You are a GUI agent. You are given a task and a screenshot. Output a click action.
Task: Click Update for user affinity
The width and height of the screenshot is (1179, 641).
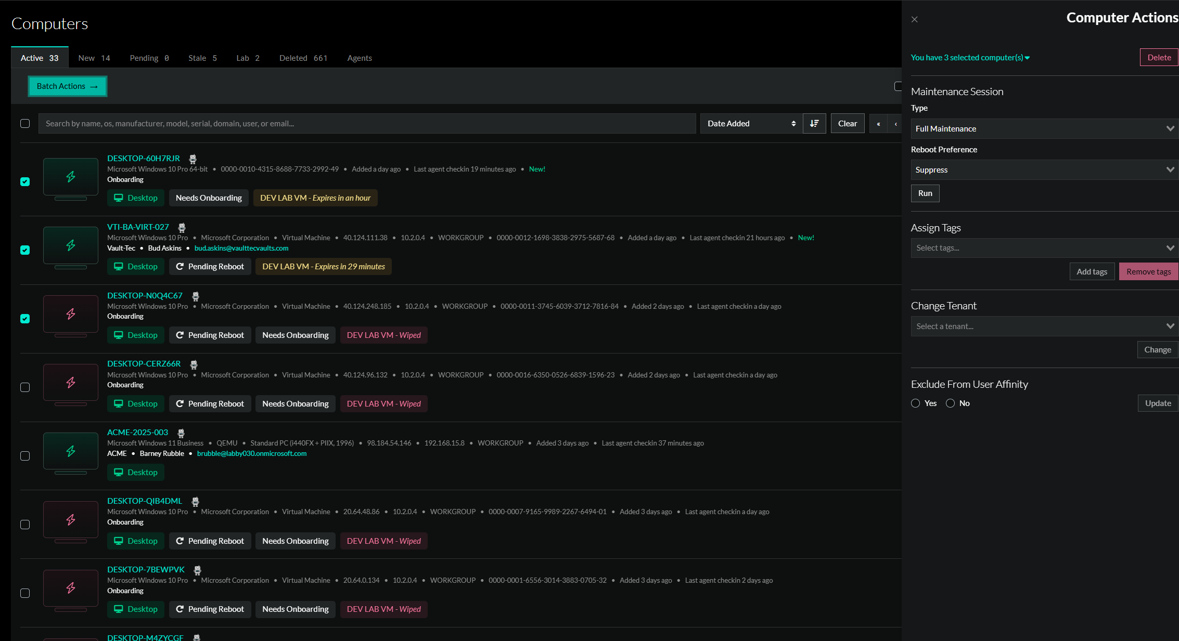pyautogui.click(x=1158, y=403)
